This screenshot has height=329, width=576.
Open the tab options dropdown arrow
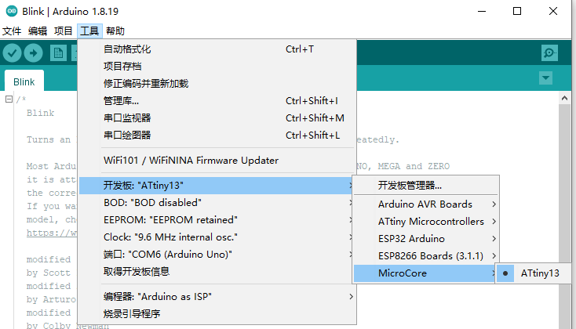[x=546, y=78]
